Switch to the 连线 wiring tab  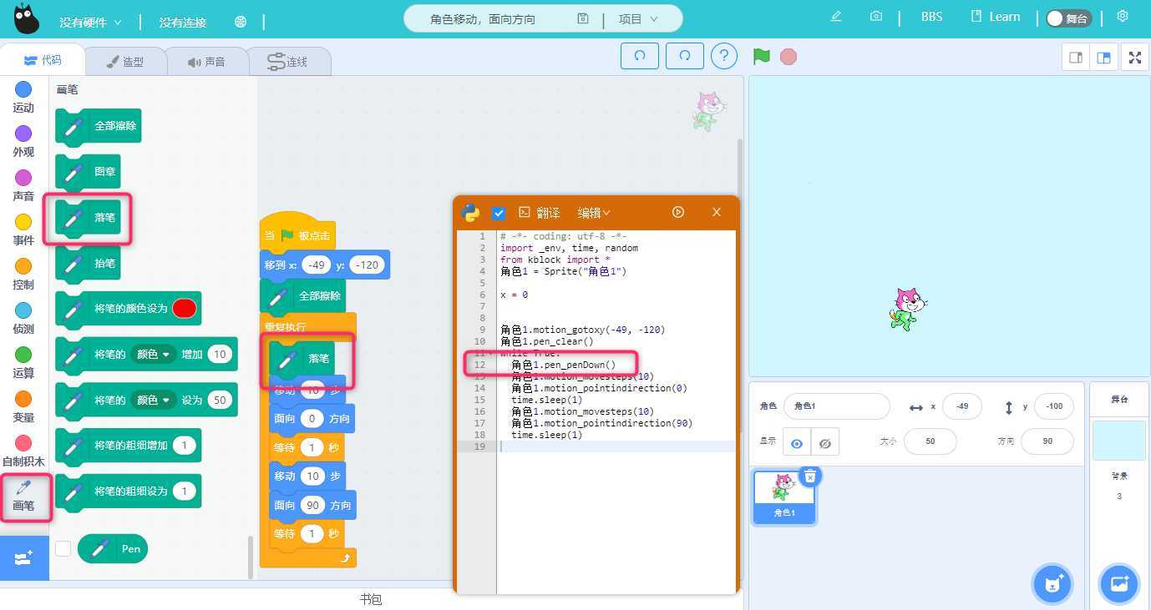click(289, 62)
